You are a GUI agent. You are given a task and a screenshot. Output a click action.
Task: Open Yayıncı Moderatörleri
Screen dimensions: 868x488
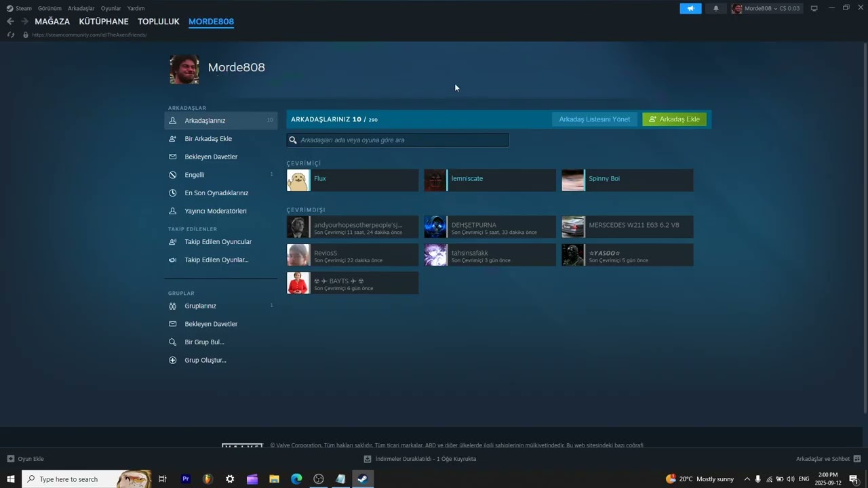221,211
